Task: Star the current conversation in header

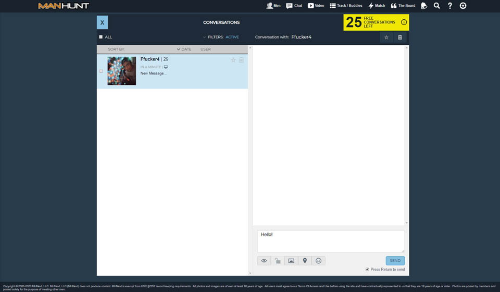Action: pyautogui.click(x=386, y=37)
